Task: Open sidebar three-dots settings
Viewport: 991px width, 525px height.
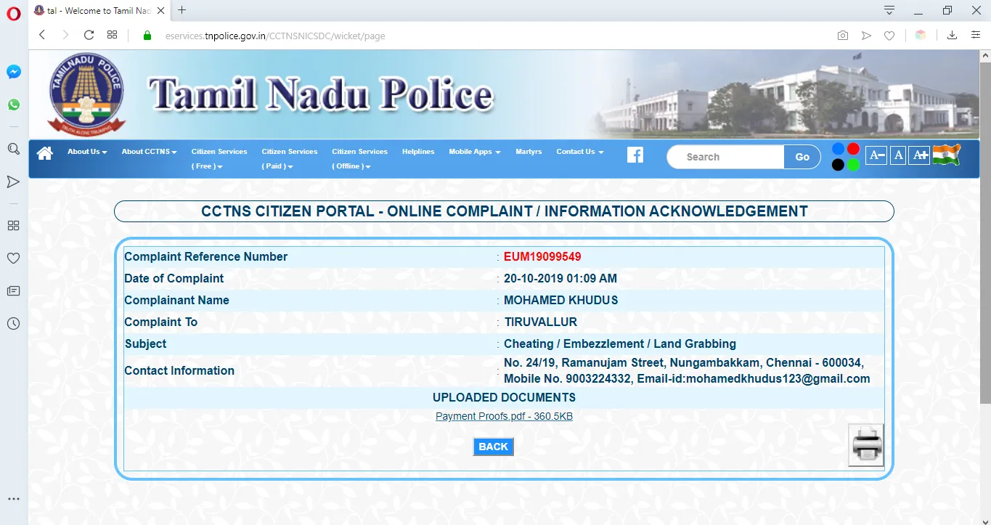Action: point(13,500)
